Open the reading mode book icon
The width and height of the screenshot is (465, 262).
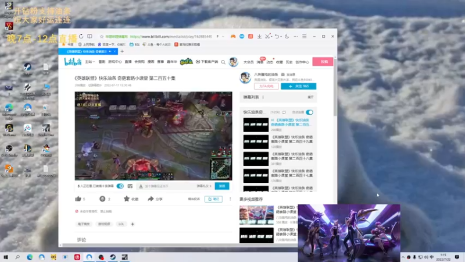(90, 36)
